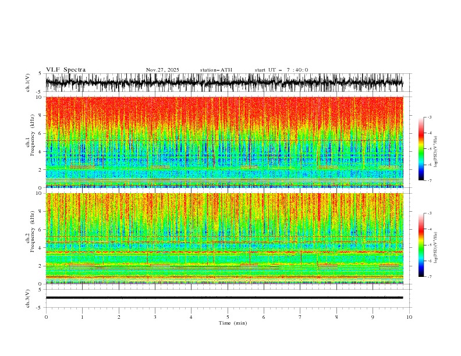Click the "-3" label on ch.1 color bar
Viewport: 461px width, 356px height.
[x=429, y=117]
